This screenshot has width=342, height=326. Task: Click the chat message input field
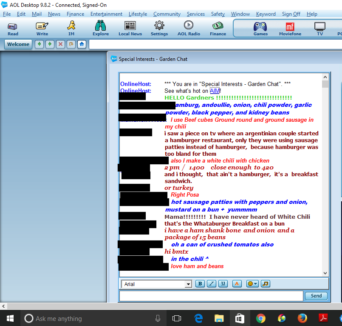coord(211,296)
